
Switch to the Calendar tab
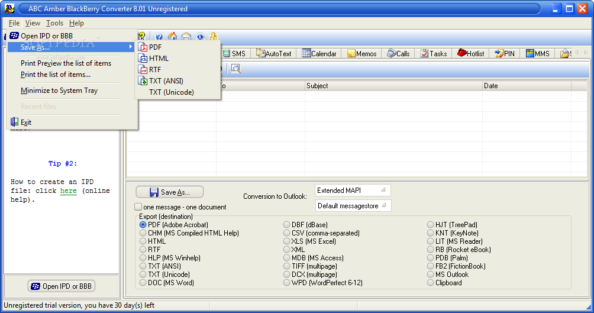tap(319, 53)
